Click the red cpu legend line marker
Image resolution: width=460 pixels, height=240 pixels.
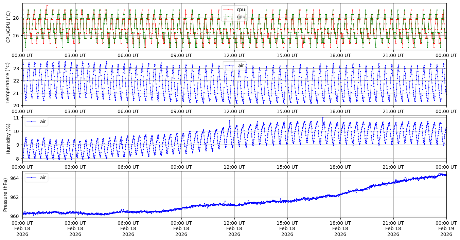pos(229,10)
